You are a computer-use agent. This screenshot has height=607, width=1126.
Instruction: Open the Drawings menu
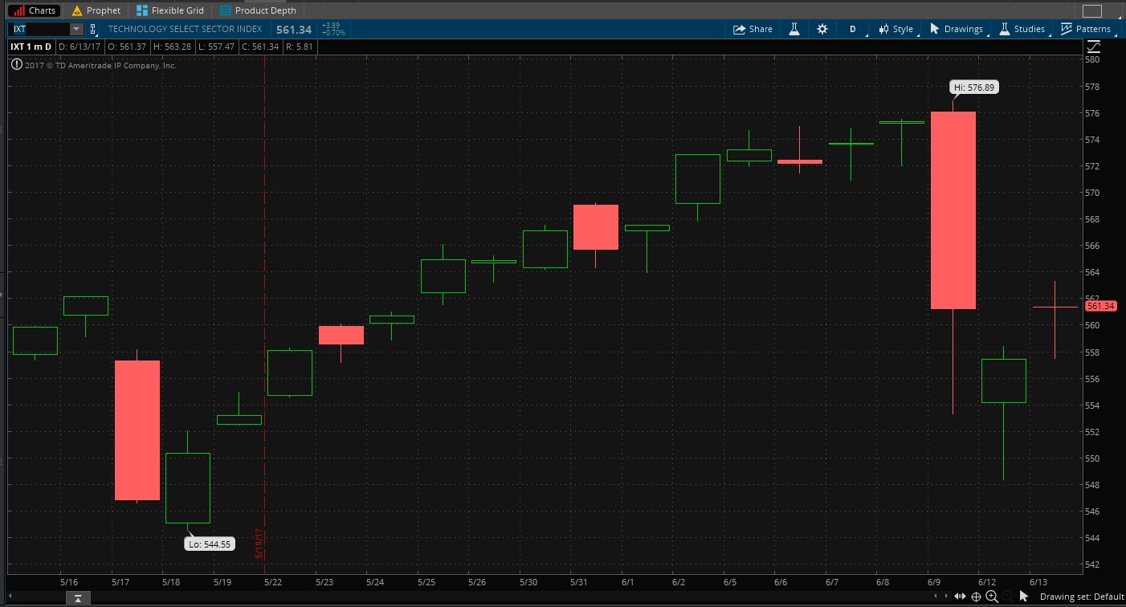point(956,29)
